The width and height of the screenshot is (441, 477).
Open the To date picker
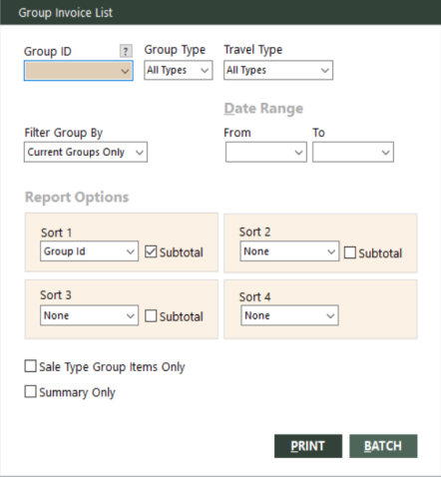pyautogui.click(x=353, y=153)
